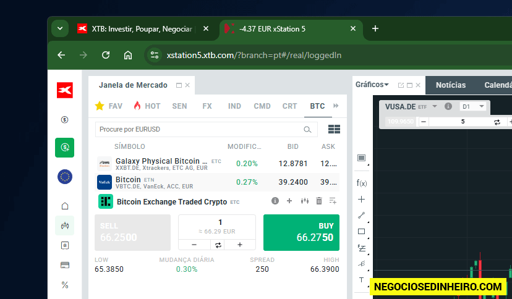Open browser tab list dropdown
This screenshot has width=512, height=299.
pos(60,28)
